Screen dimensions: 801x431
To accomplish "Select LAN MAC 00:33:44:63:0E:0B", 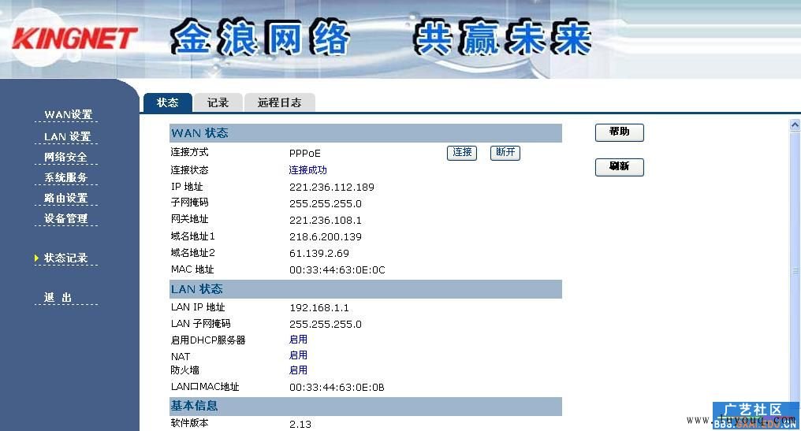I will tap(337, 388).
